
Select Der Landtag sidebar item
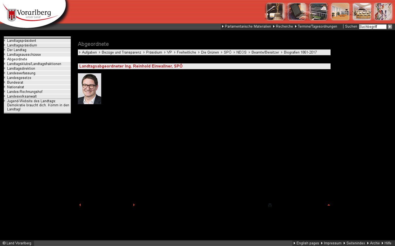pos(37,50)
